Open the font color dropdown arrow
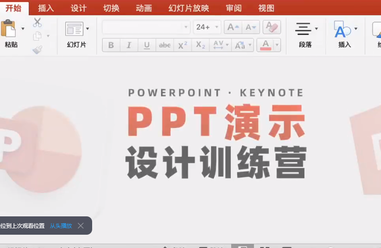 pos(277,45)
